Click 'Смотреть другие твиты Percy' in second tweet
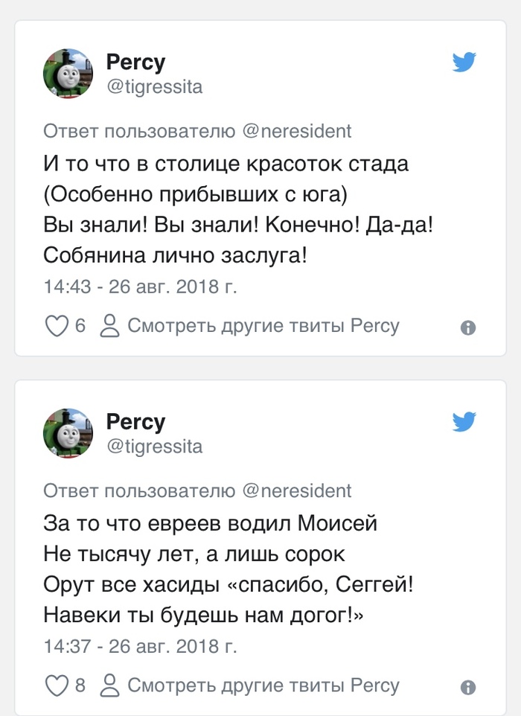Image resolution: width=521 pixels, height=716 pixels. [x=263, y=685]
